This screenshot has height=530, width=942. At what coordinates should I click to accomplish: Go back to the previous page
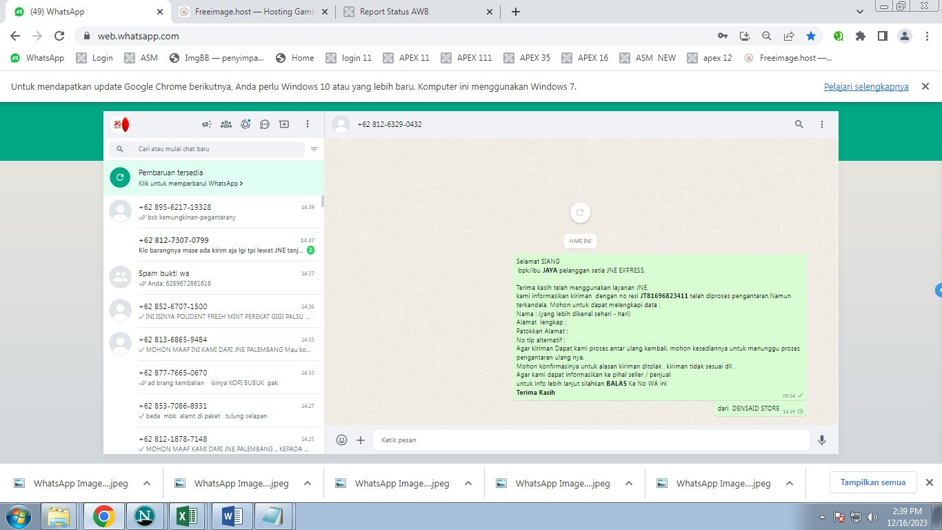(15, 36)
